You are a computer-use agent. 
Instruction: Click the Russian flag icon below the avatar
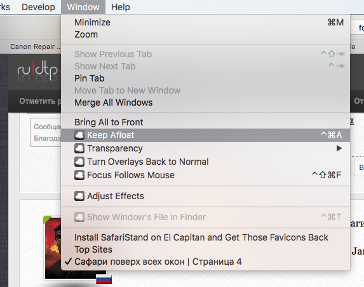click(x=104, y=279)
